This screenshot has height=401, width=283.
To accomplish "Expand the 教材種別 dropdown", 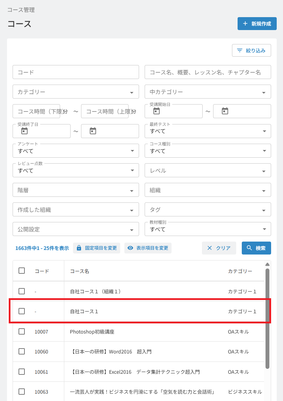I will point(208,229).
